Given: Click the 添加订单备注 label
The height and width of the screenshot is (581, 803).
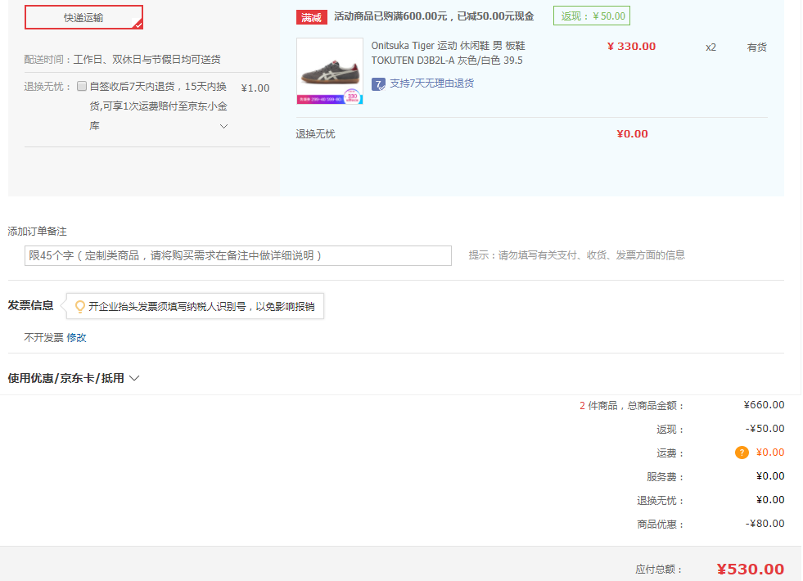Looking at the screenshot, I should [x=38, y=232].
